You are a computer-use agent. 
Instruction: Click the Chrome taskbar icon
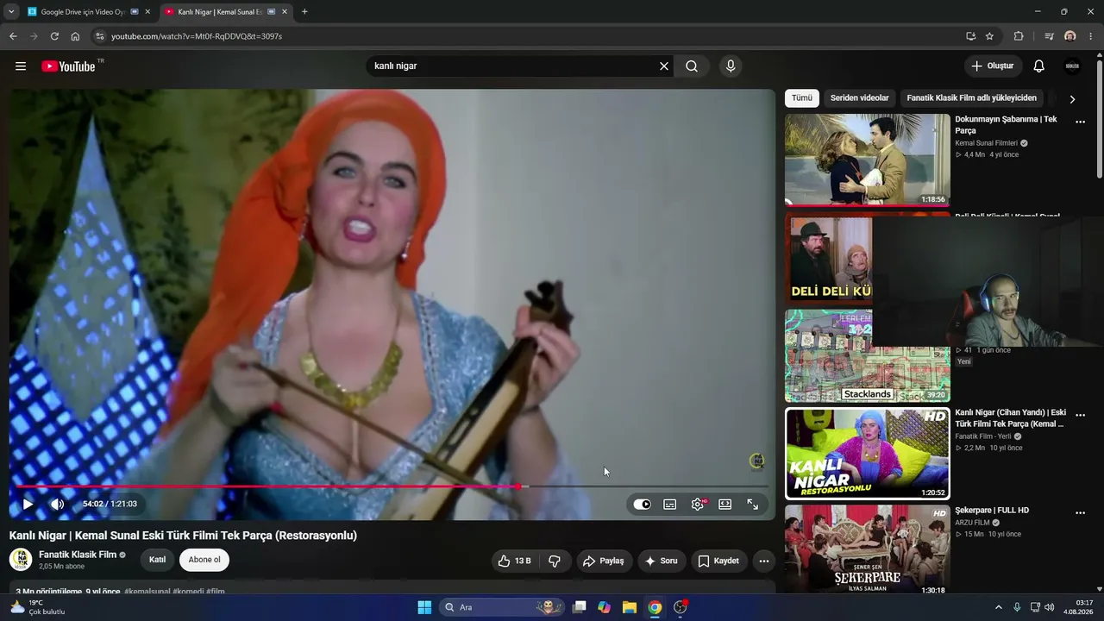pyautogui.click(x=655, y=607)
